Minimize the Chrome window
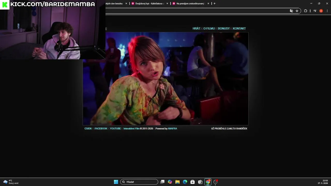Viewport: 331px width, 186px height. point(311,3)
